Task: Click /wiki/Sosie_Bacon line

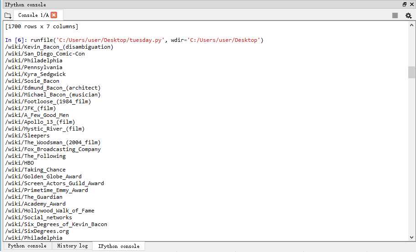Action: 32,81
